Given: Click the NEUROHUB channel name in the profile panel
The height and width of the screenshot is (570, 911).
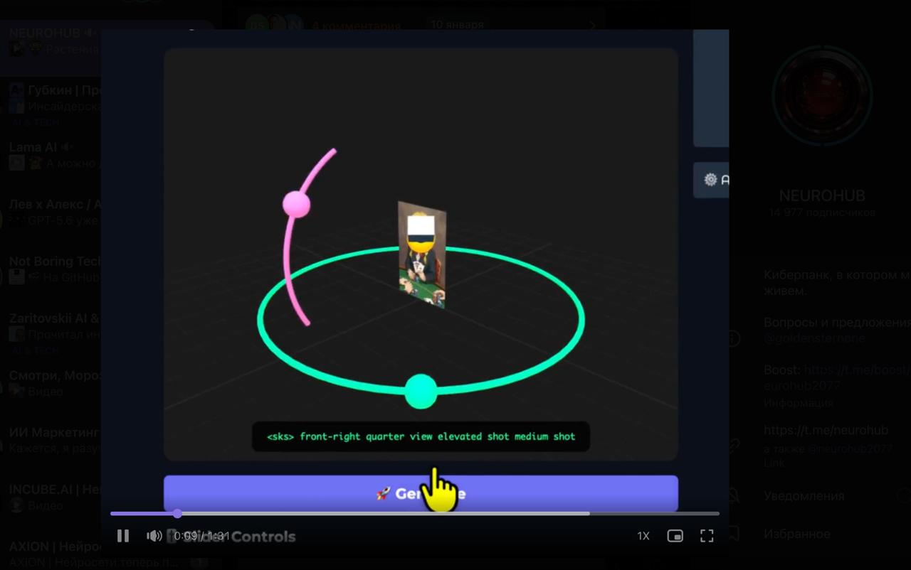Looking at the screenshot, I should [x=822, y=195].
